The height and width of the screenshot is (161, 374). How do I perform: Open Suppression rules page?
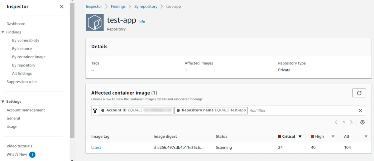click(22, 82)
